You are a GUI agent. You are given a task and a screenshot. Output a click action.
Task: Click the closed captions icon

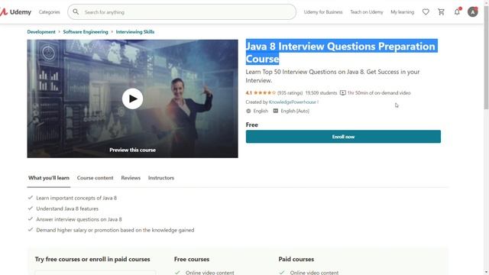pyautogui.click(x=276, y=111)
